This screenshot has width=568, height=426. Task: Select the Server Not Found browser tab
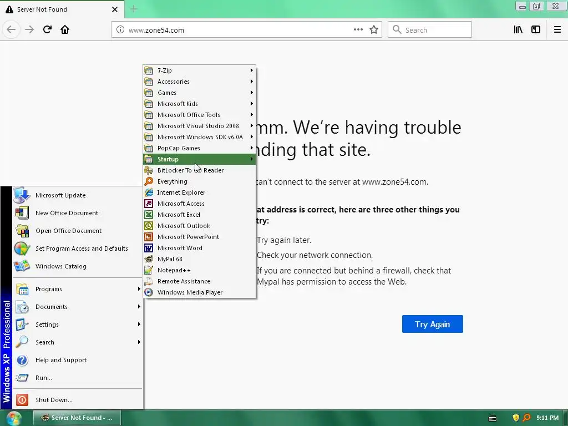pos(62,9)
